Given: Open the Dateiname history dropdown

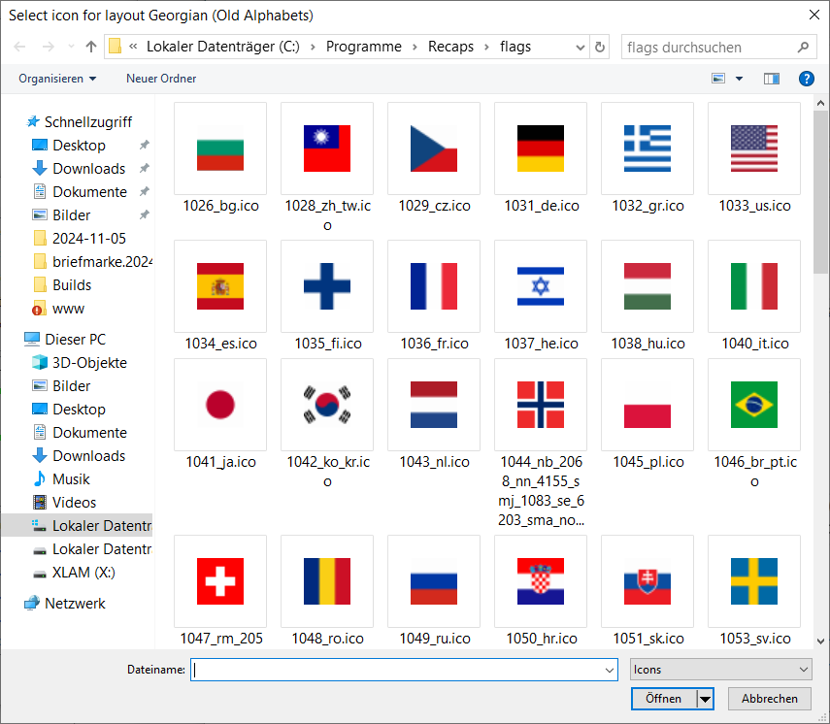Looking at the screenshot, I should tap(610, 670).
